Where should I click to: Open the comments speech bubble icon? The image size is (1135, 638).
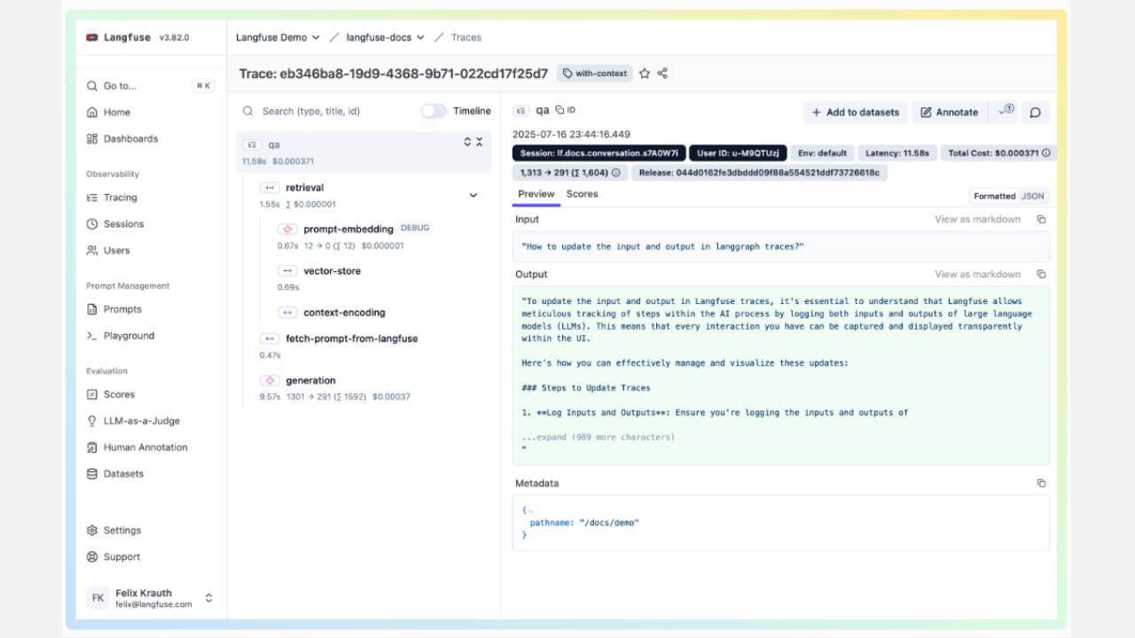(1035, 113)
